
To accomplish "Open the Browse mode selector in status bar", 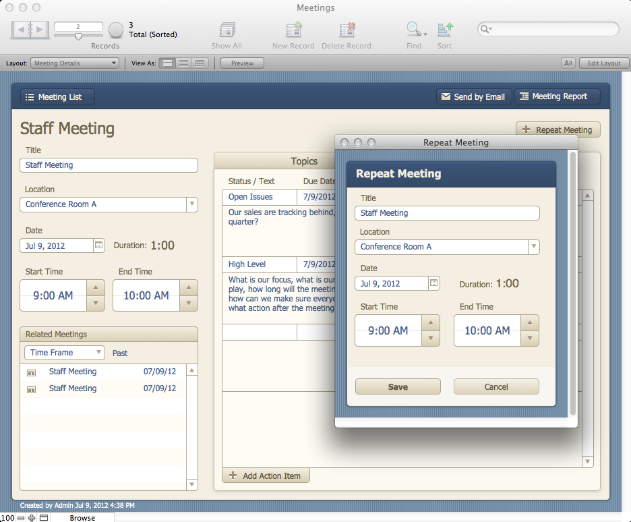I will click(x=82, y=518).
